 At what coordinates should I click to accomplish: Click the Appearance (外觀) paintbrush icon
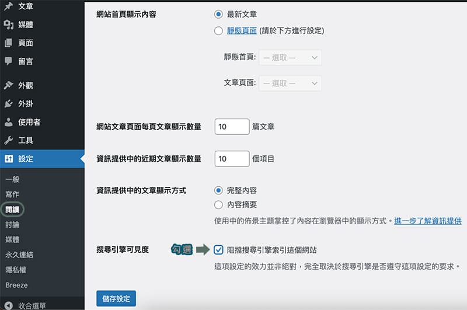(8, 85)
